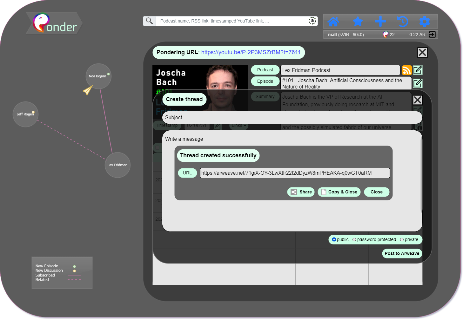Screen dimensions: 463x319
Task: Click the logout icon beside AR balance
Action: [x=432, y=35]
